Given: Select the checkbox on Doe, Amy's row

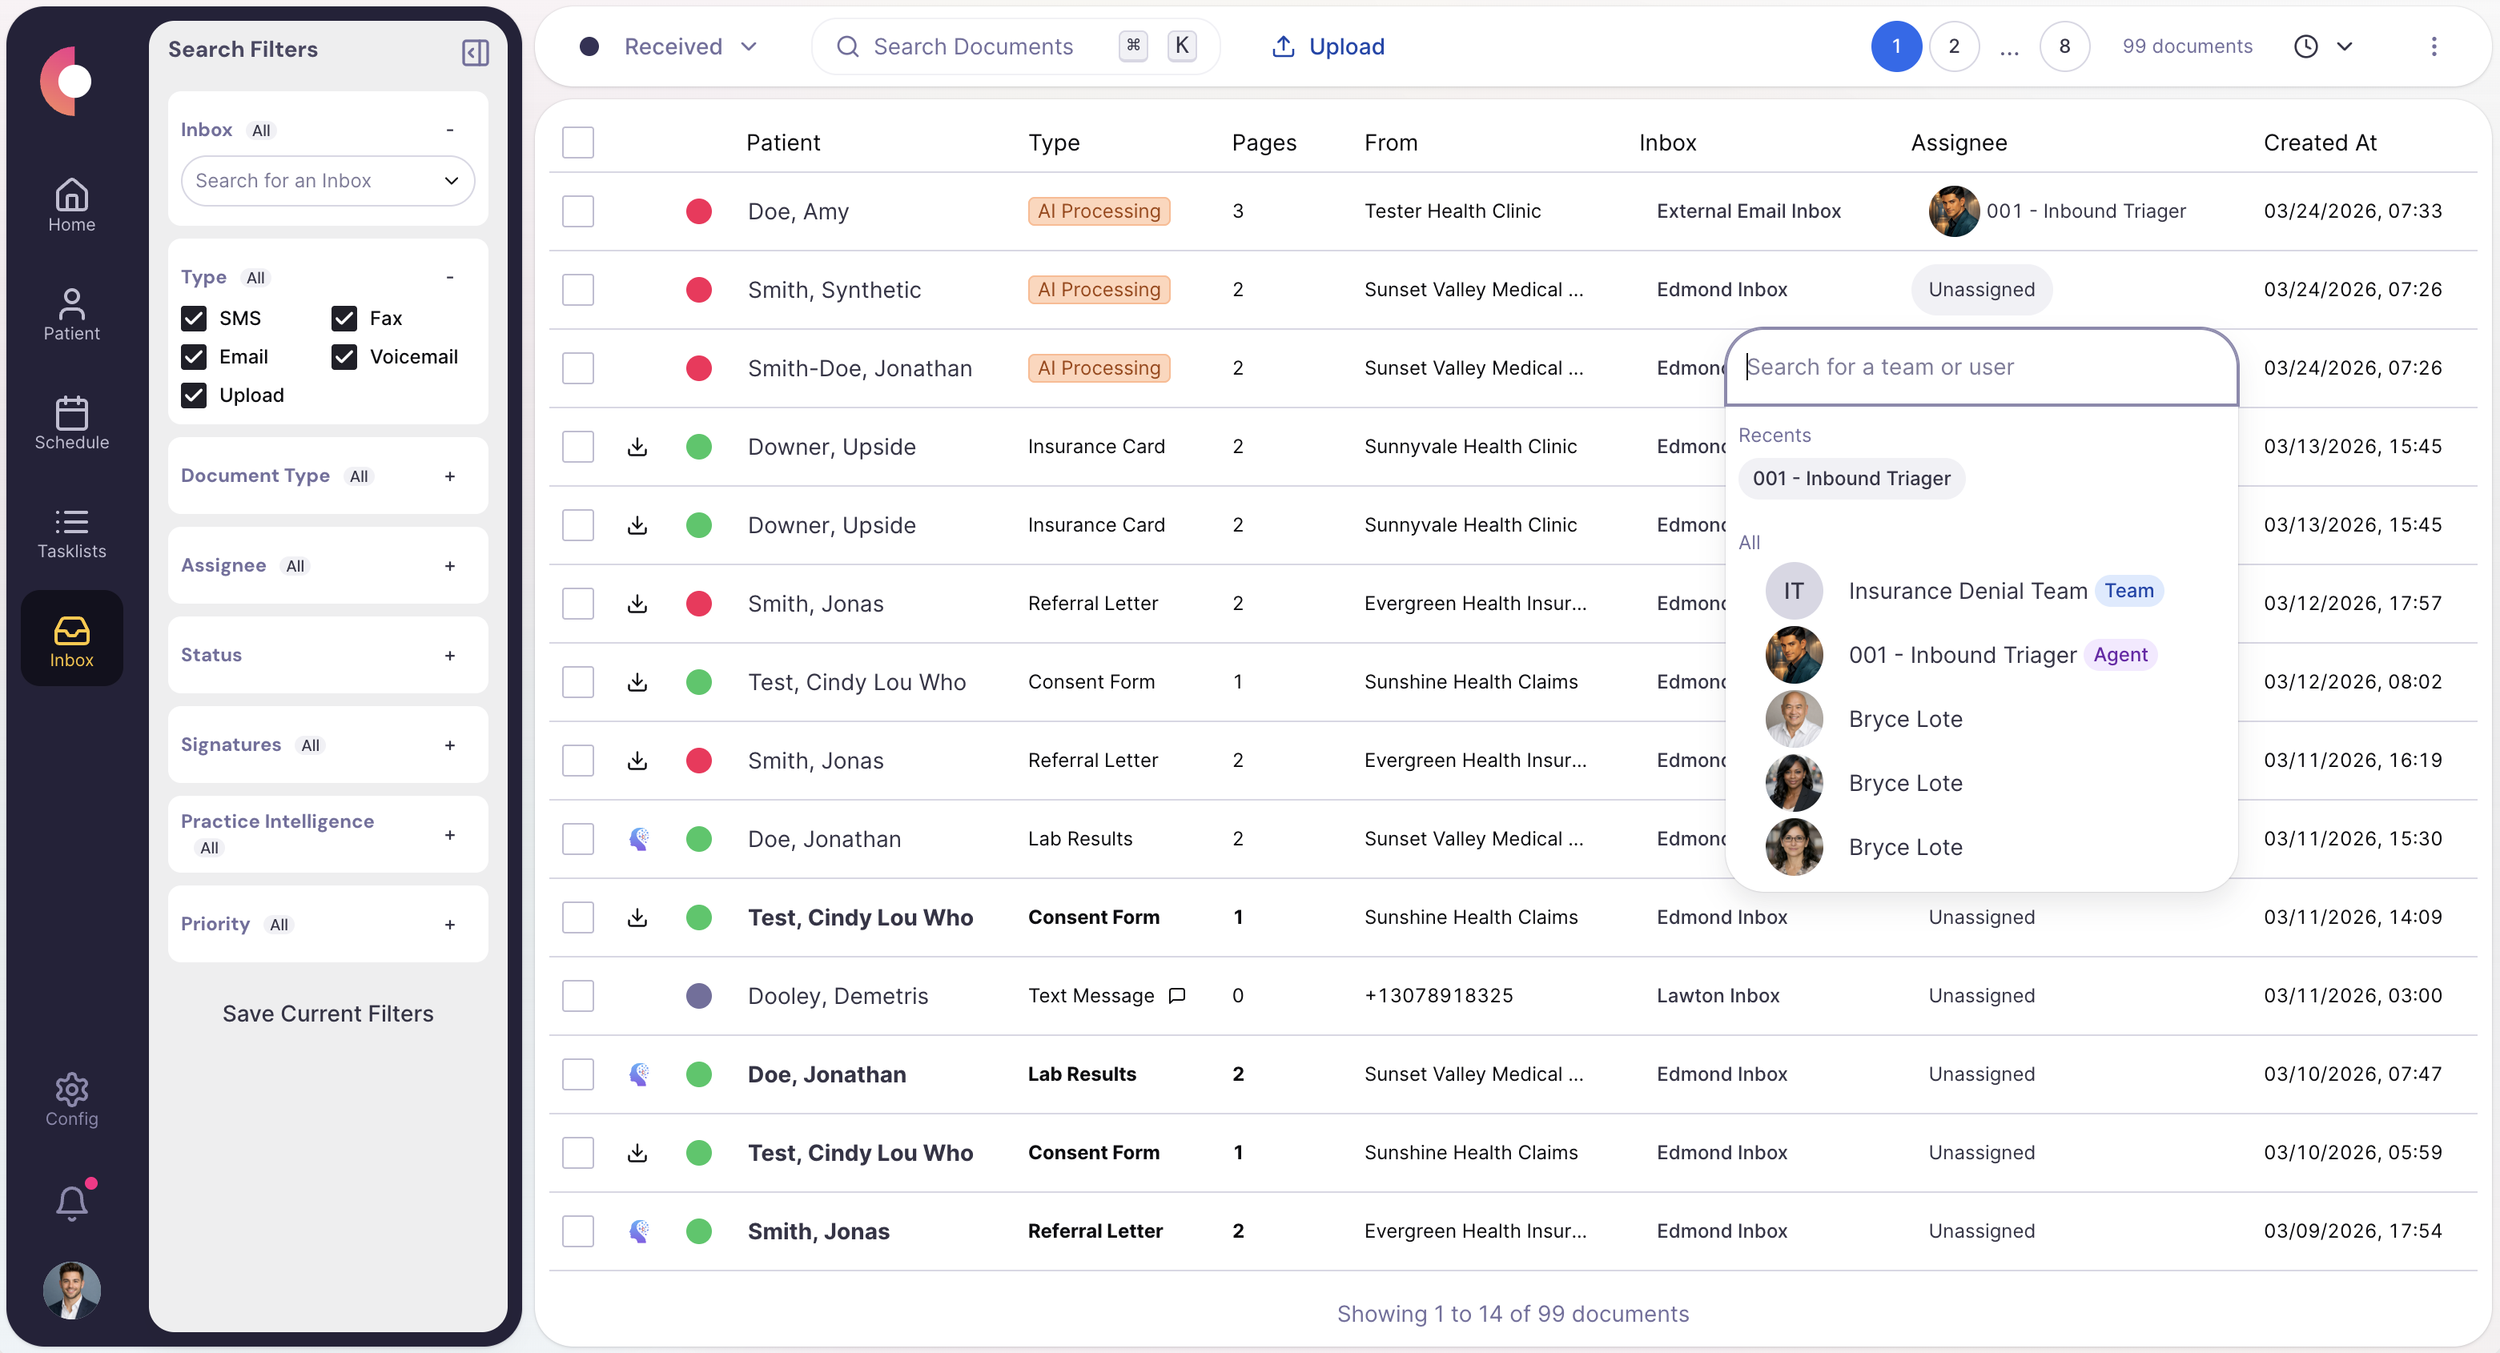Looking at the screenshot, I should point(577,211).
